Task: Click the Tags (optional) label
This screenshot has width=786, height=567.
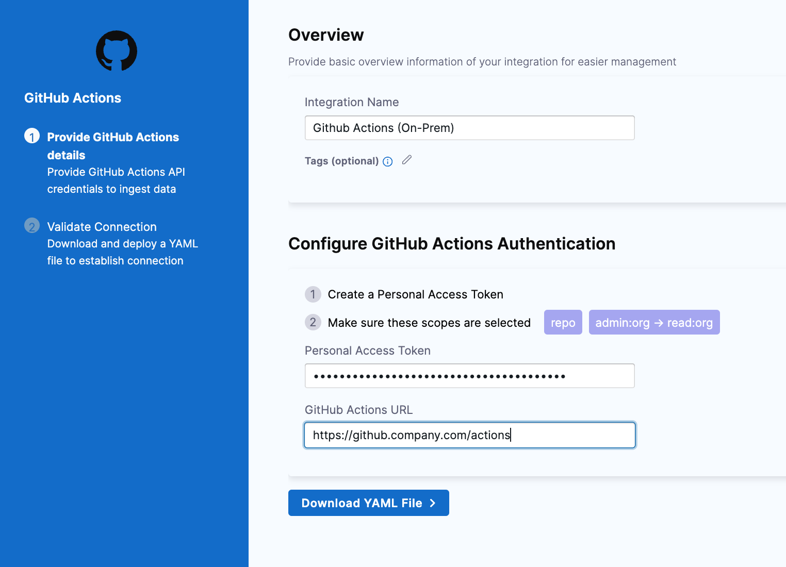Action: point(342,161)
